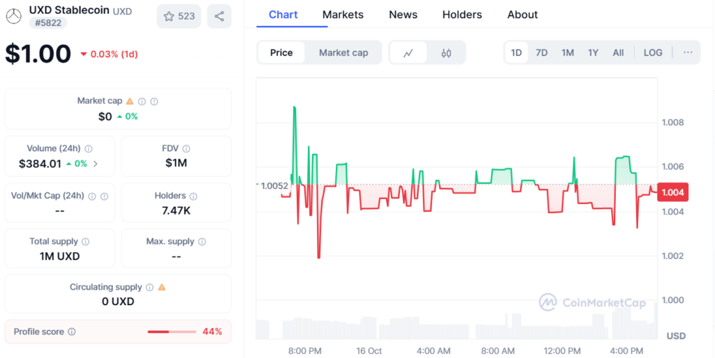715x358 pixels.
Task: Toggle chart to Price view
Action: tap(281, 53)
